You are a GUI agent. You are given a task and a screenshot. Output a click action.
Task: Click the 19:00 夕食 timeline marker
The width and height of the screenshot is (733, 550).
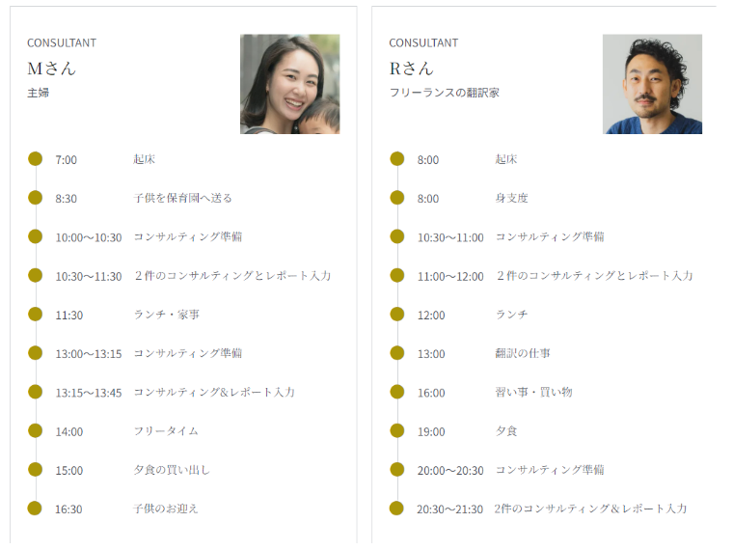click(397, 430)
